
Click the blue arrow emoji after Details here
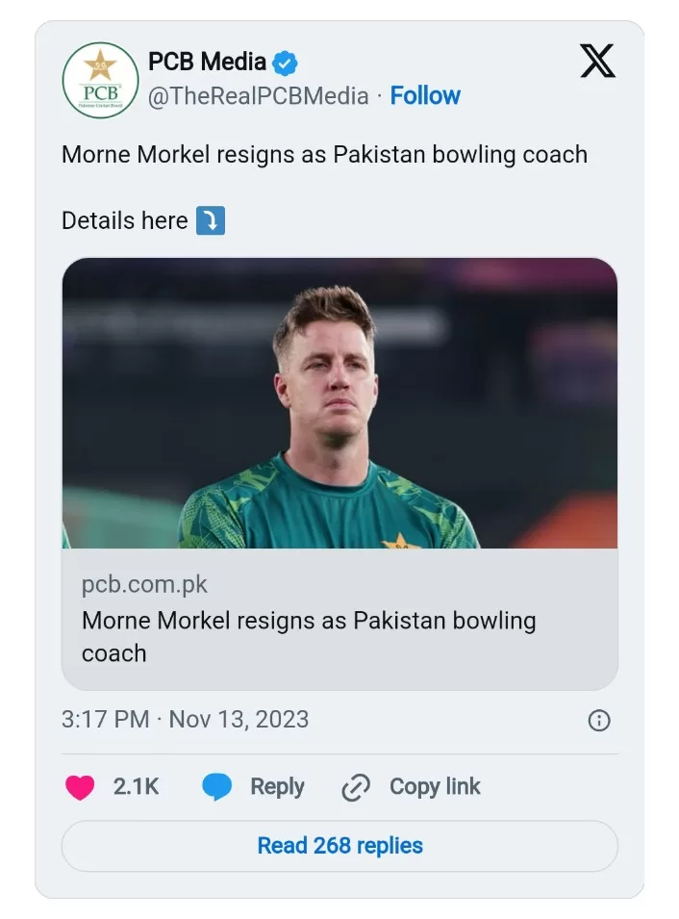coord(211,221)
